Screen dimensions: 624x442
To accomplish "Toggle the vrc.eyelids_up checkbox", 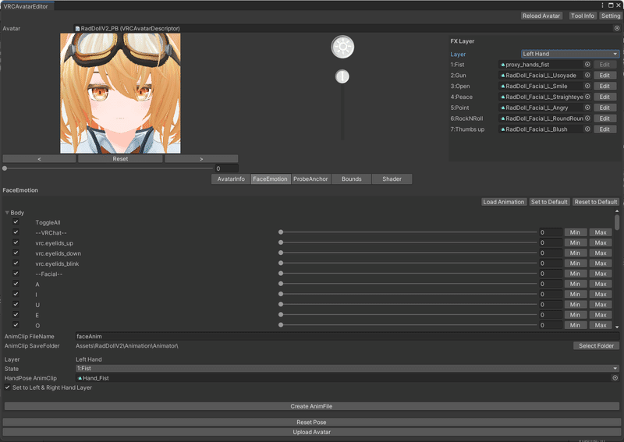I will click(16, 242).
